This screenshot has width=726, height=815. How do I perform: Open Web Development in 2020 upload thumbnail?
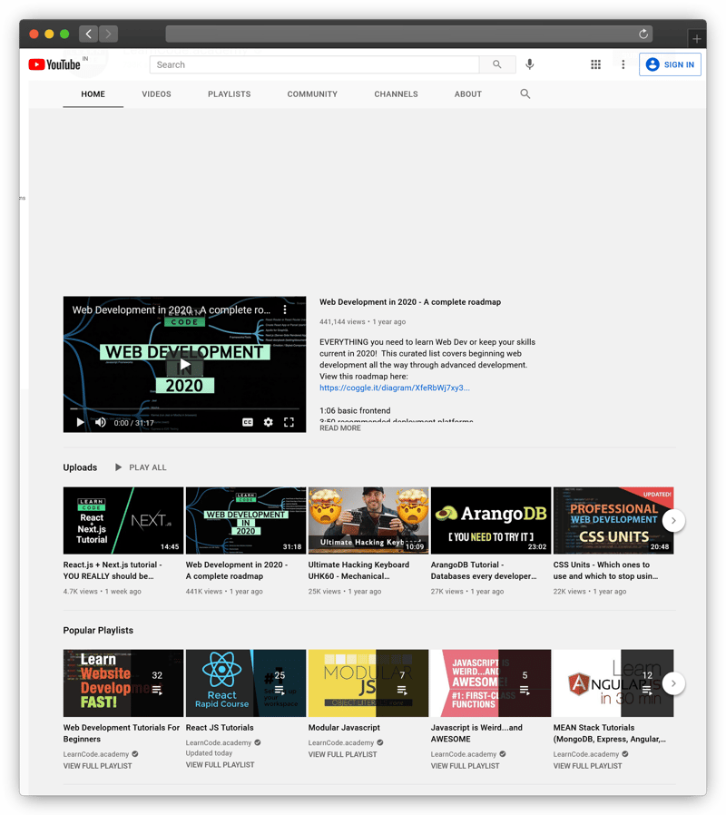point(246,520)
